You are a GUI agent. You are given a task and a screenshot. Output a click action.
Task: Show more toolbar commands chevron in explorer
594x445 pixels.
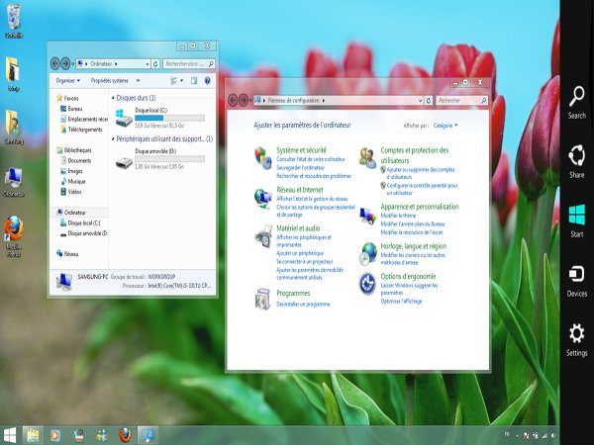(x=138, y=81)
